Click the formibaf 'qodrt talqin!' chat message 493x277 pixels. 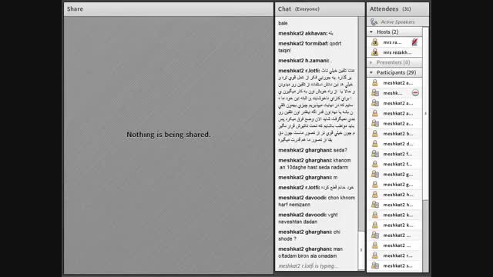[310, 47]
